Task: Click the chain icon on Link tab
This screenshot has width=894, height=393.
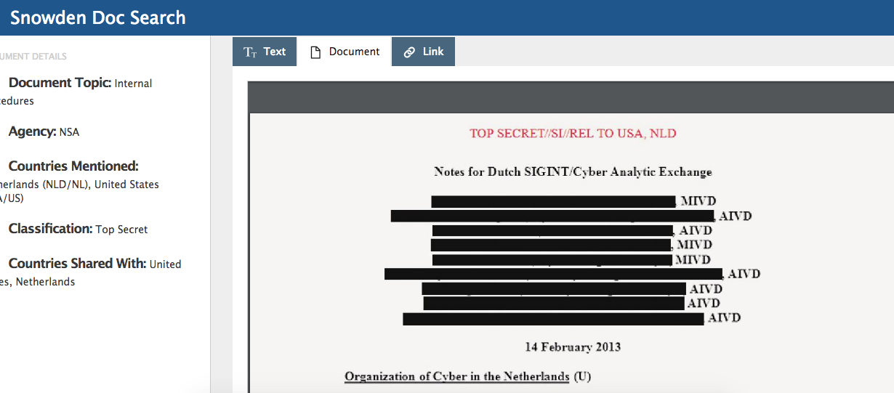Action: (x=410, y=52)
